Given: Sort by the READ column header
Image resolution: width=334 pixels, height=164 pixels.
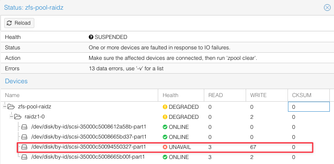Looking at the screenshot, I should point(225,95).
